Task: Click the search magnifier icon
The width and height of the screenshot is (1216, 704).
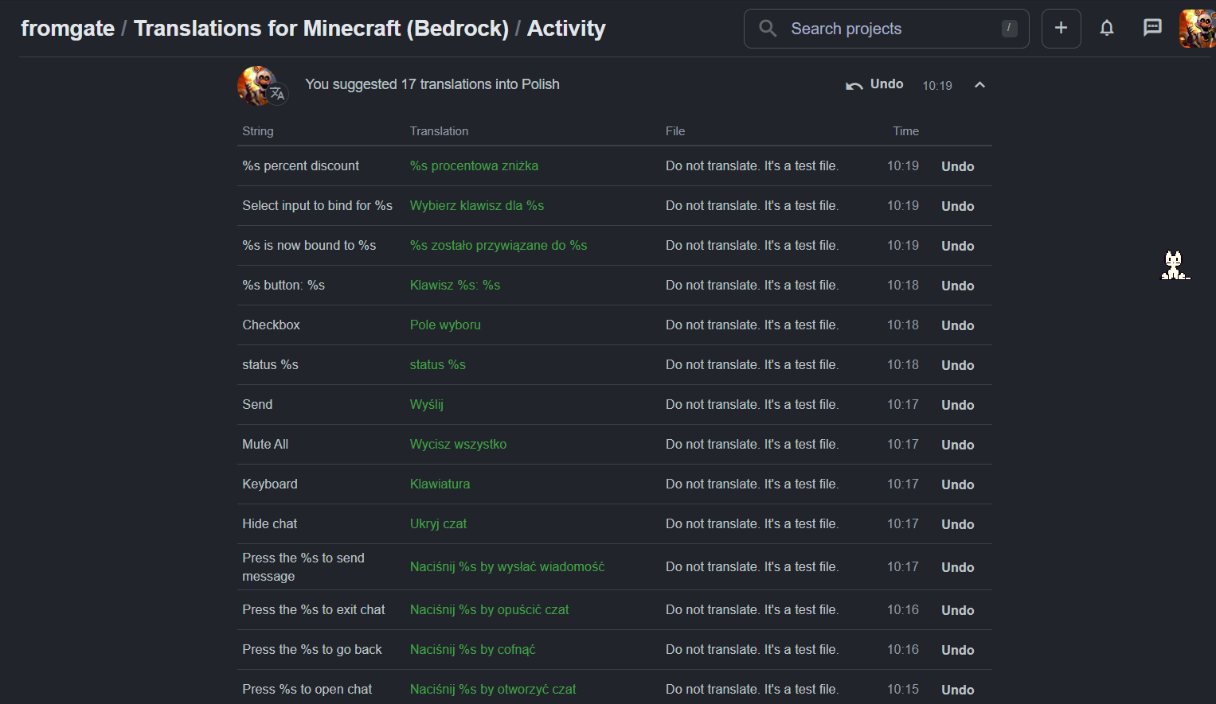Action: click(768, 29)
